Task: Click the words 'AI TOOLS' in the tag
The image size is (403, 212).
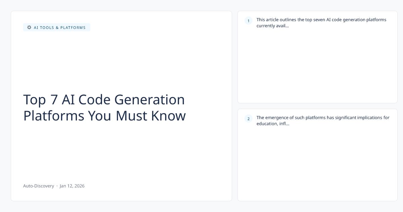Action: point(44,28)
